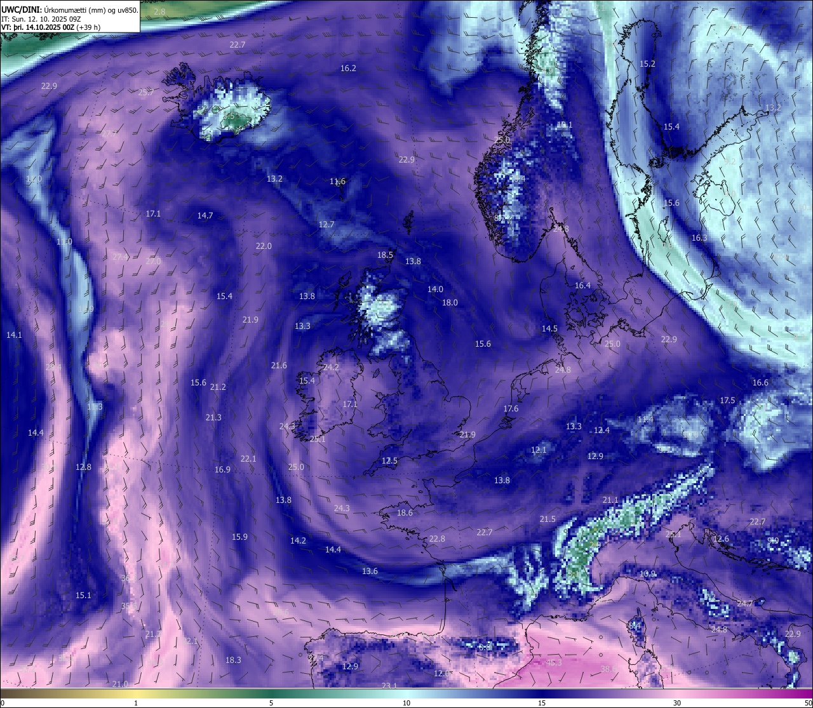The height and width of the screenshot is (708, 813).
Task: Click the 25.7 value west of Iceland
Action: tap(146, 93)
